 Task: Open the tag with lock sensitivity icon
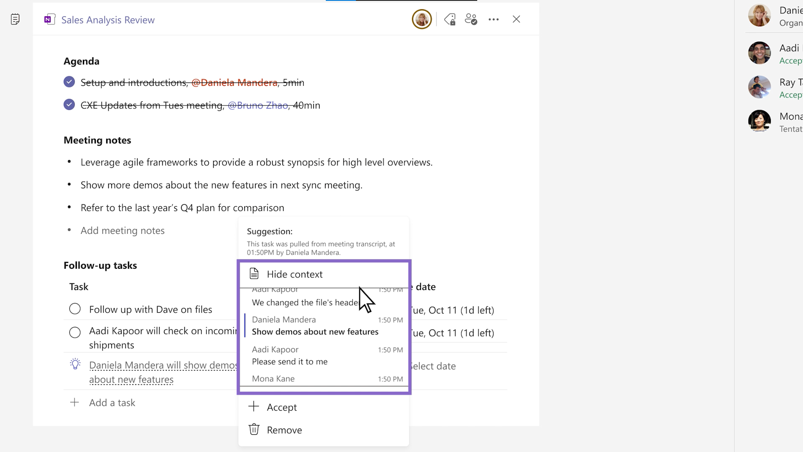[450, 19]
